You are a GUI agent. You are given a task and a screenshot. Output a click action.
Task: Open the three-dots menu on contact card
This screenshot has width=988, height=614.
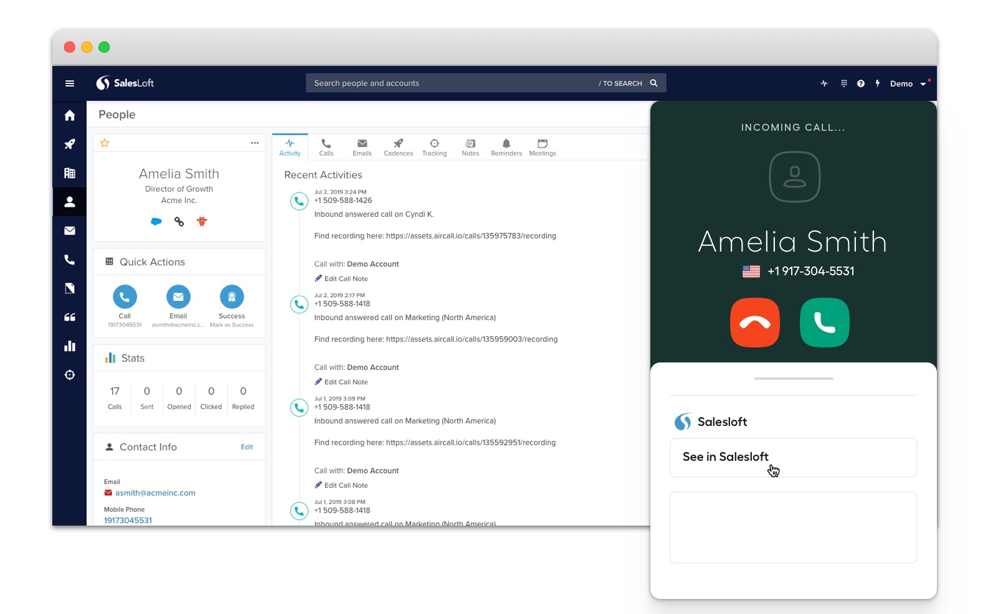pyautogui.click(x=255, y=143)
